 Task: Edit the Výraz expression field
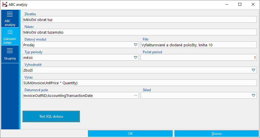click(x=140, y=83)
